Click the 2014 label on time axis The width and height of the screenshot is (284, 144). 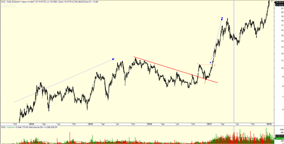point(31,124)
